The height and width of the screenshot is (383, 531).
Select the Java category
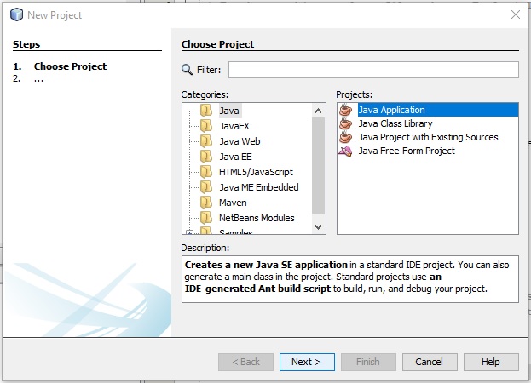point(229,111)
